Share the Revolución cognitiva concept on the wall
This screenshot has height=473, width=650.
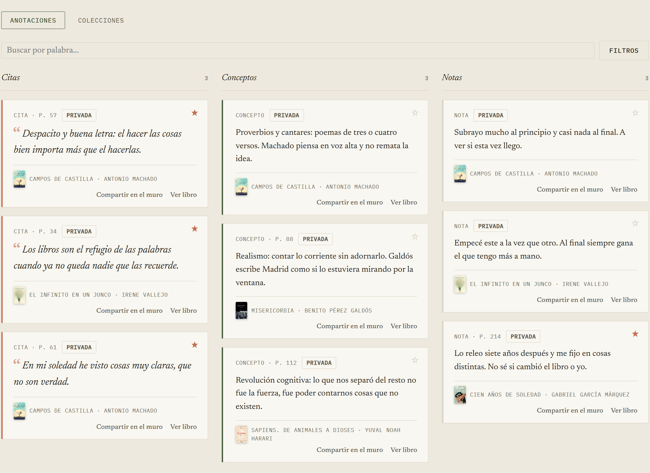point(350,450)
